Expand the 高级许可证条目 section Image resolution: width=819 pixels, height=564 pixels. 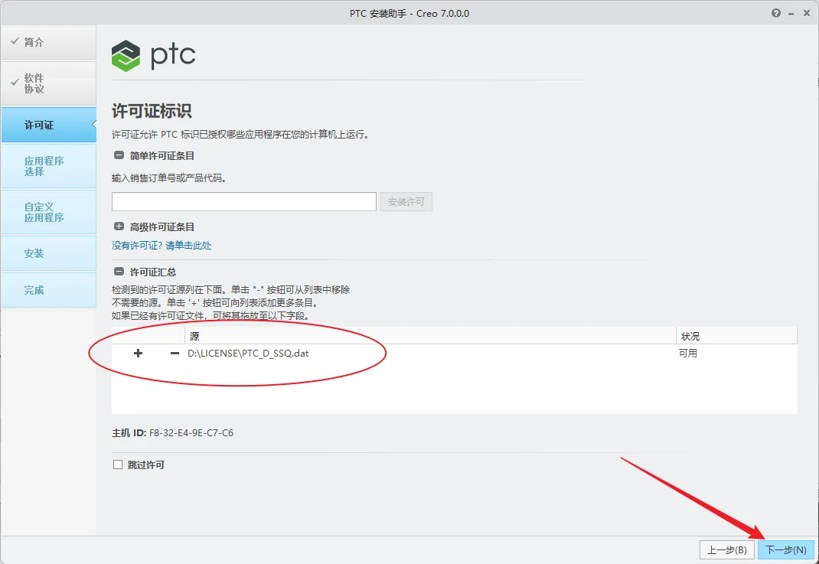(119, 227)
